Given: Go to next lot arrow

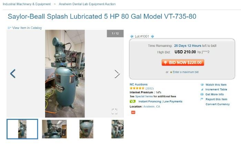Looking at the screenshot, I should [x=152, y=37].
